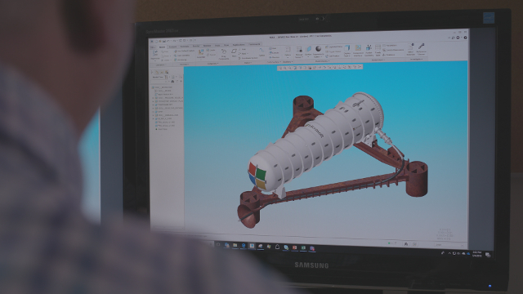Open Parameters in Model Intent
The height and width of the screenshot is (294, 523).
(390, 46)
